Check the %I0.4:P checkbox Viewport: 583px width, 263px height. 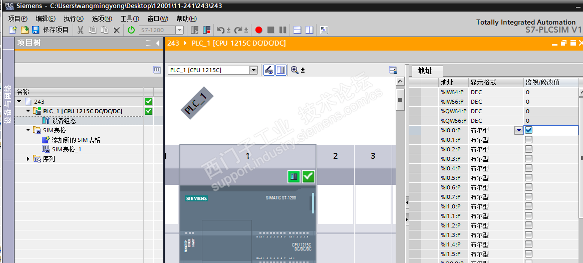(x=528, y=168)
